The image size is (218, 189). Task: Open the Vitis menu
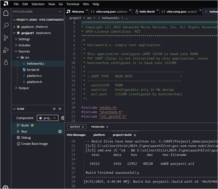point(86,4)
